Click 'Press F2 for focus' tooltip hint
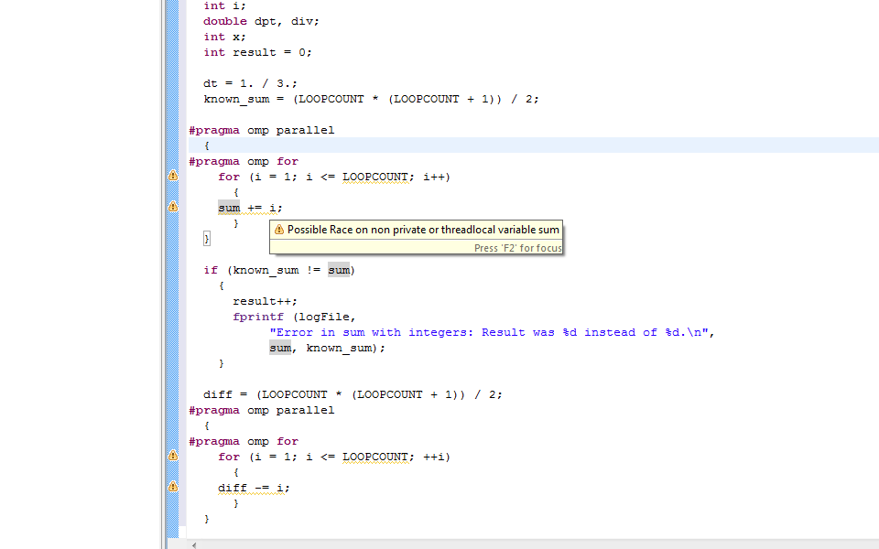879x549 pixels. point(517,248)
